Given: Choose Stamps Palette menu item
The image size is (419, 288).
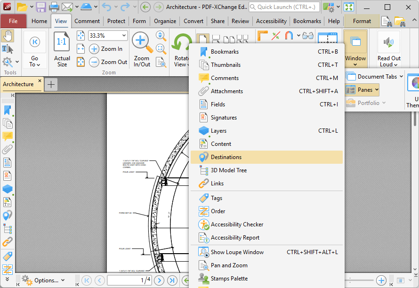Looking at the screenshot, I should tap(266, 279).
